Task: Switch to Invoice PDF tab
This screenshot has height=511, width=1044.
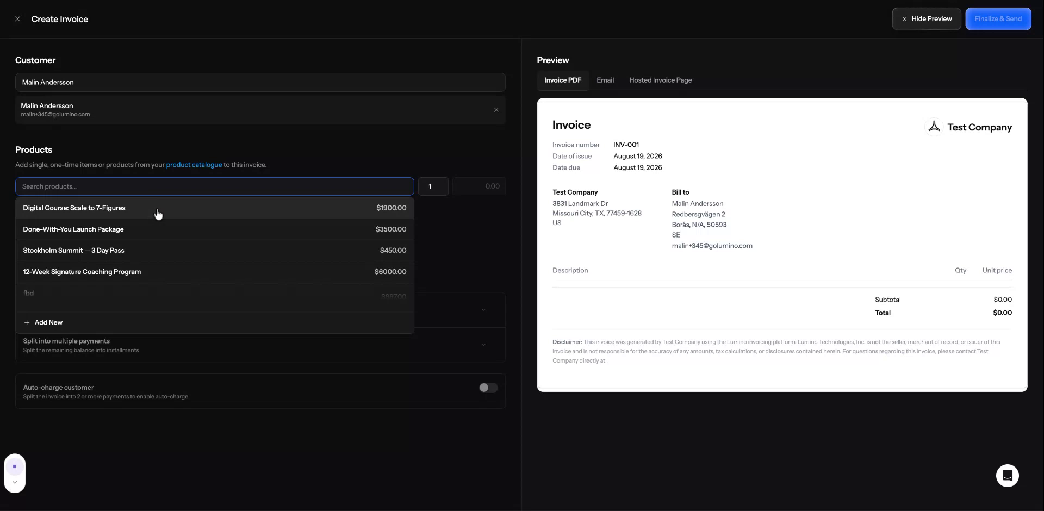Action: pos(562,80)
